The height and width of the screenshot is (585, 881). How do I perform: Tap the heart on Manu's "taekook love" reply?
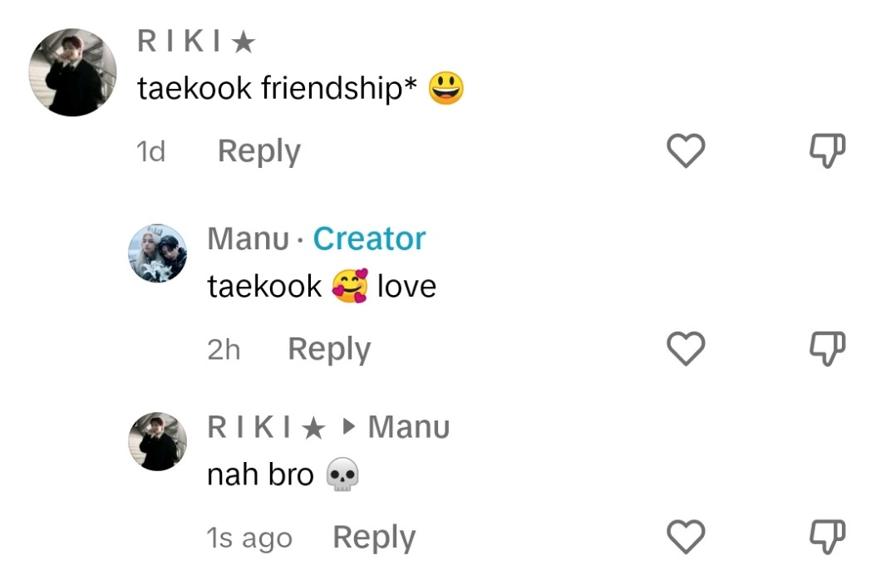687,349
